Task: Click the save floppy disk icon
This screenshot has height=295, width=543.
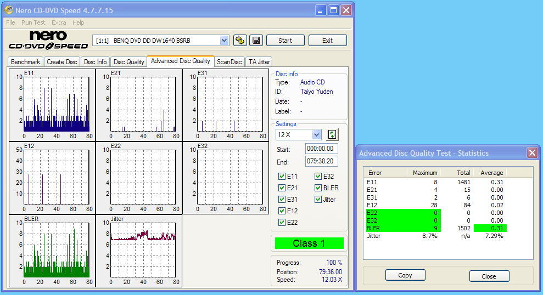Action: click(x=255, y=40)
